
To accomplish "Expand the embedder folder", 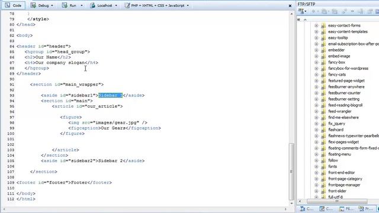I will tap(316, 50).
